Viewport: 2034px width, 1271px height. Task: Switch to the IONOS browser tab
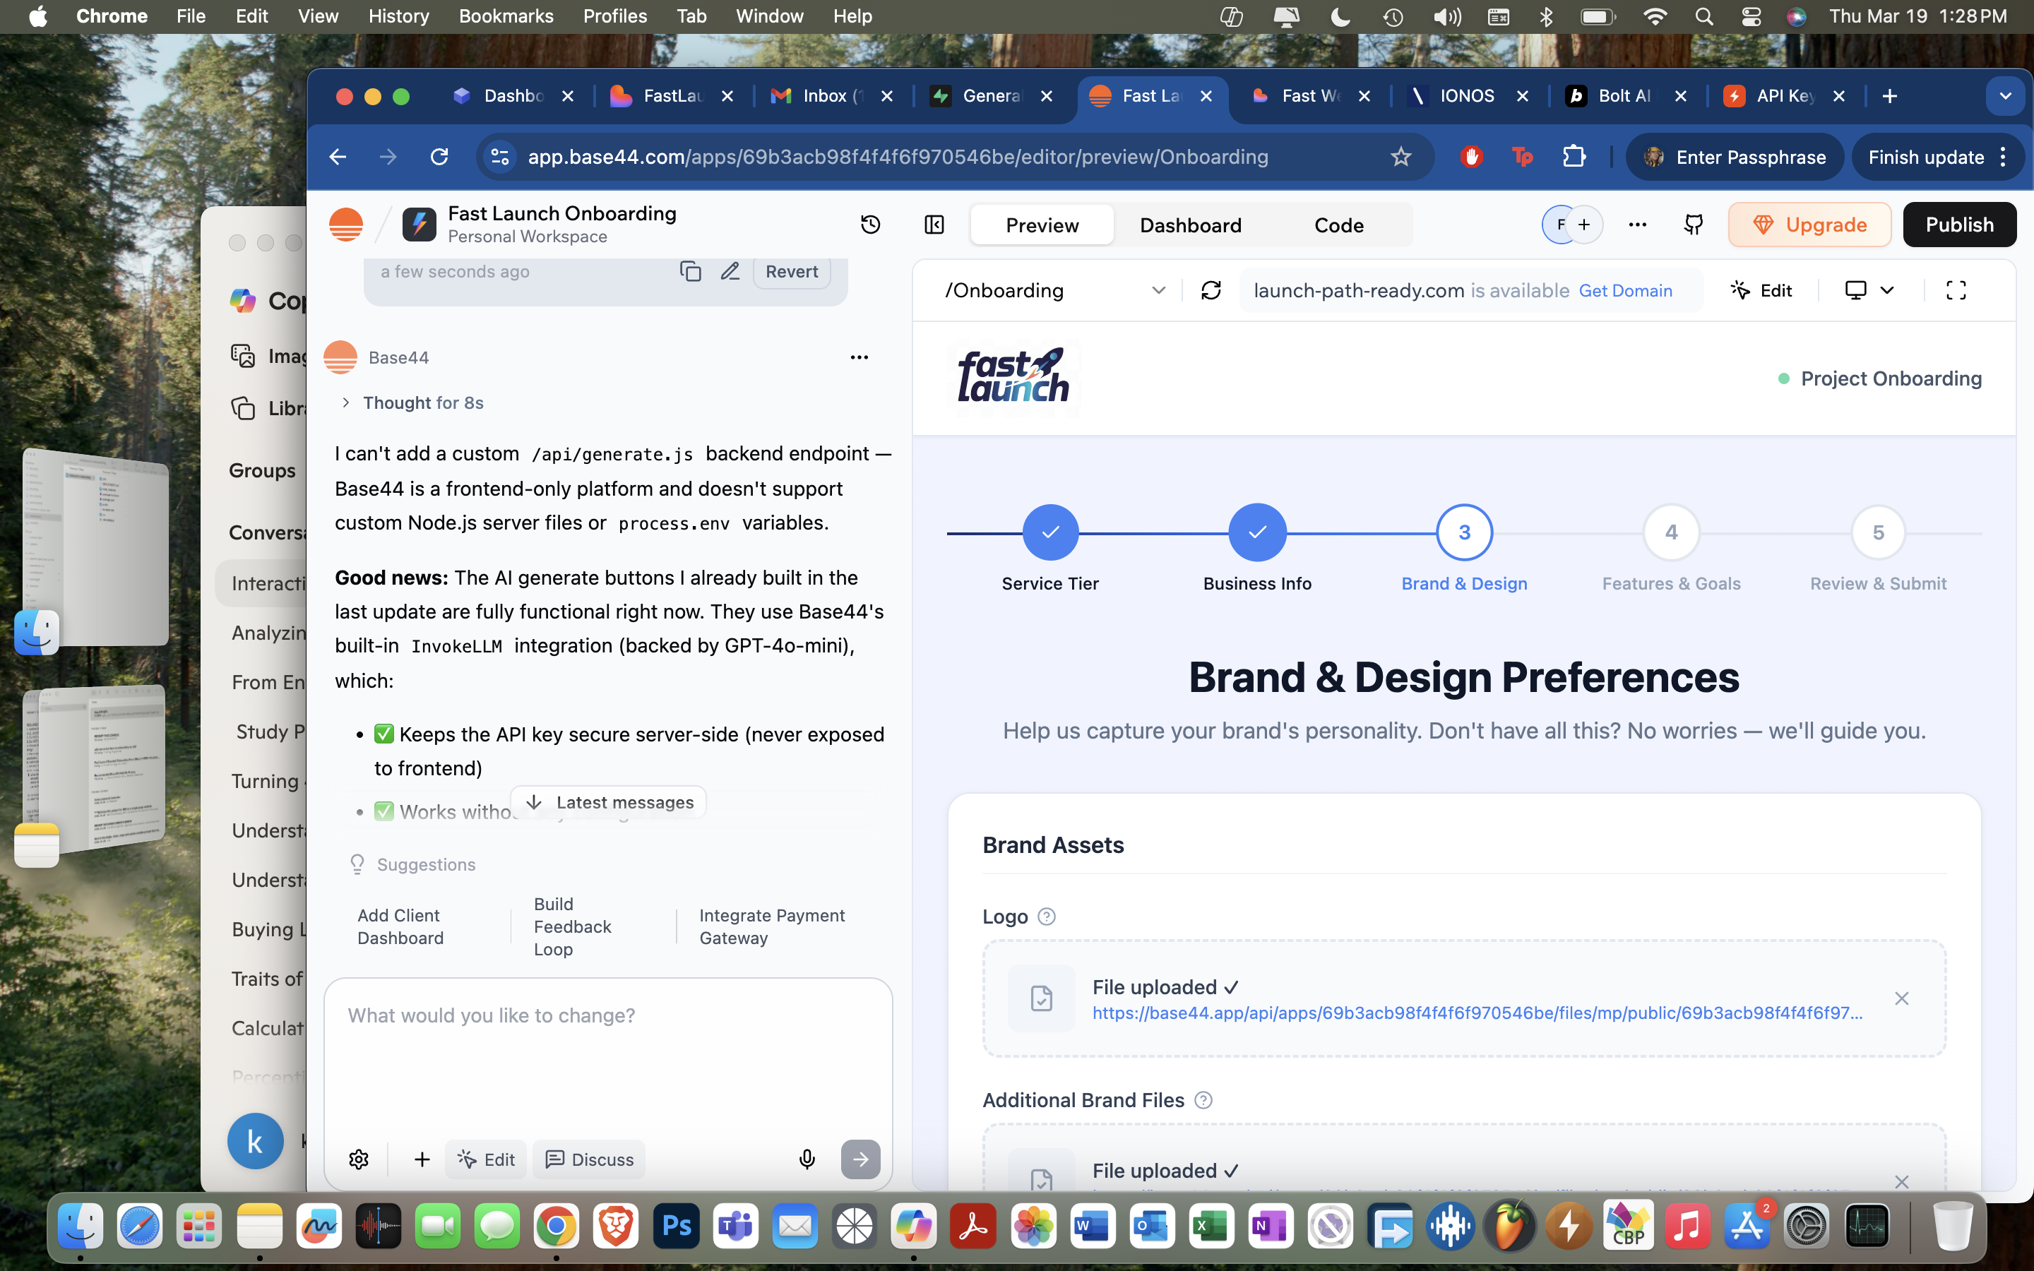(1467, 96)
